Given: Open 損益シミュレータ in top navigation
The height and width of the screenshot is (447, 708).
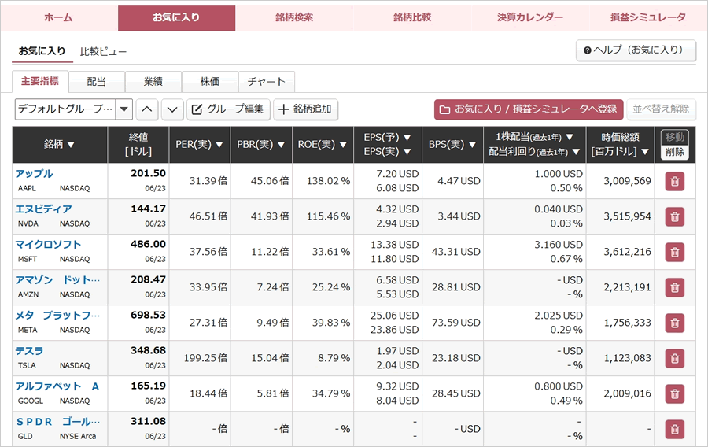Looking at the screenshot, I should pyautogui.click(x=648, y=17).
